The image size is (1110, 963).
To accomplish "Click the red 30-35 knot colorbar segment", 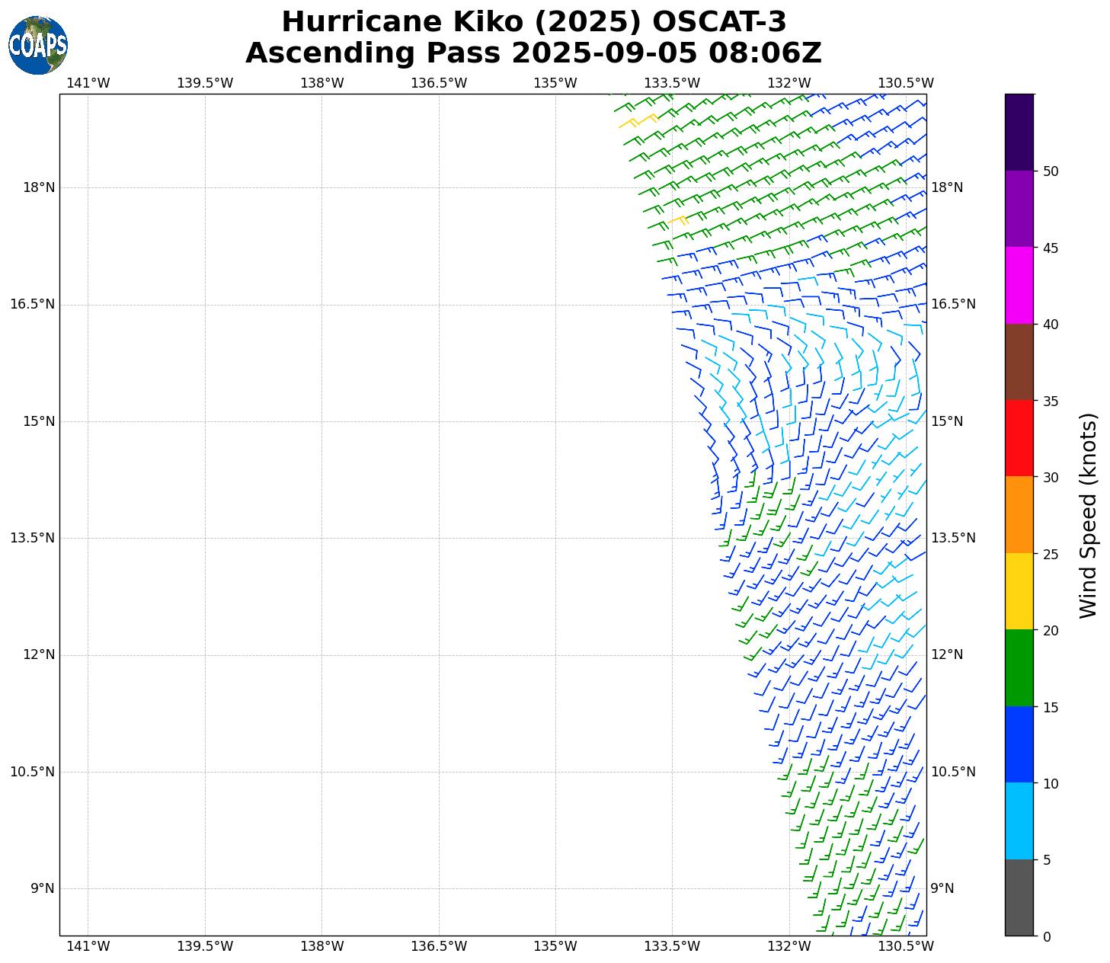I will coord(1019,438).
